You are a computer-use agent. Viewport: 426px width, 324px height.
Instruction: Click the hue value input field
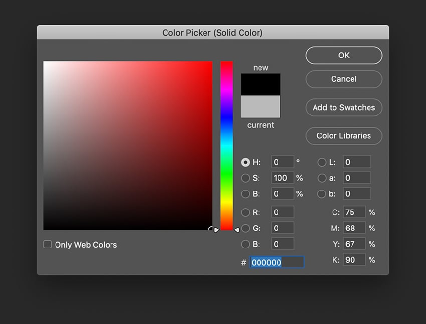pos(282,162)
